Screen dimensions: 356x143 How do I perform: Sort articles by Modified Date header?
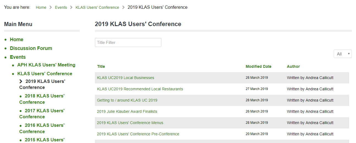pyautogui.click(x=258, y=66)
